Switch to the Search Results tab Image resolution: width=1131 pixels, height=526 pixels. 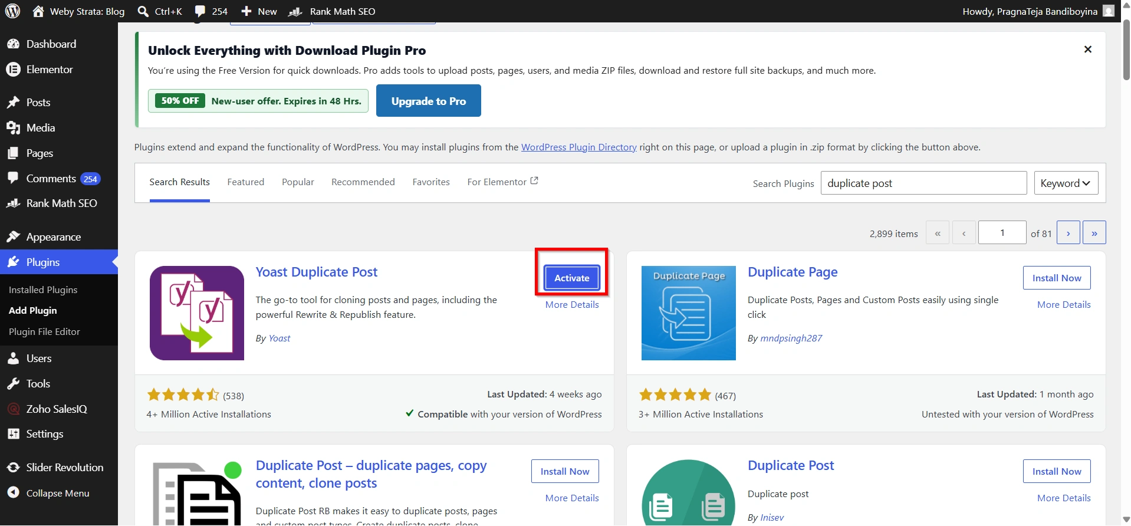tap(180, 182)
